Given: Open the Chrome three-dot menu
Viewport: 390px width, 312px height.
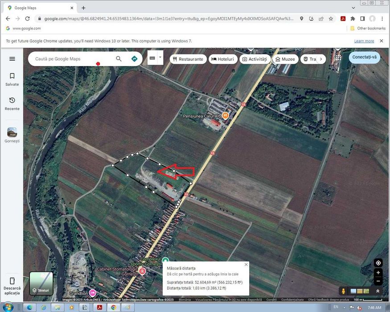Looking at the screenshot, I should [382, 19].
